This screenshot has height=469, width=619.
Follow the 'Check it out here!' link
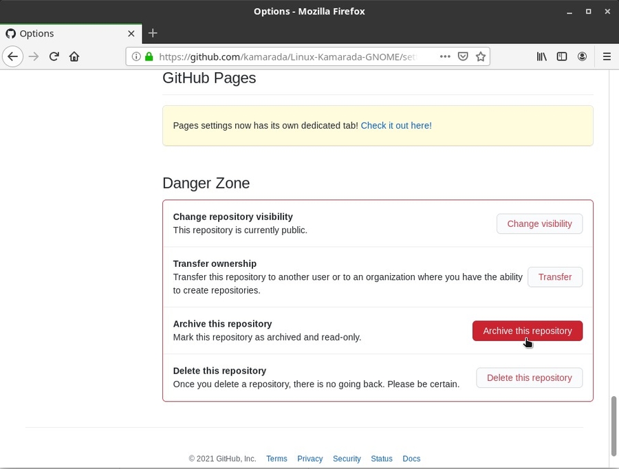tap(396, 126)
